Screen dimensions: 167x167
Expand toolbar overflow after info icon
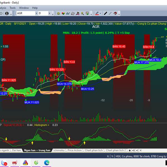point(11,14)
